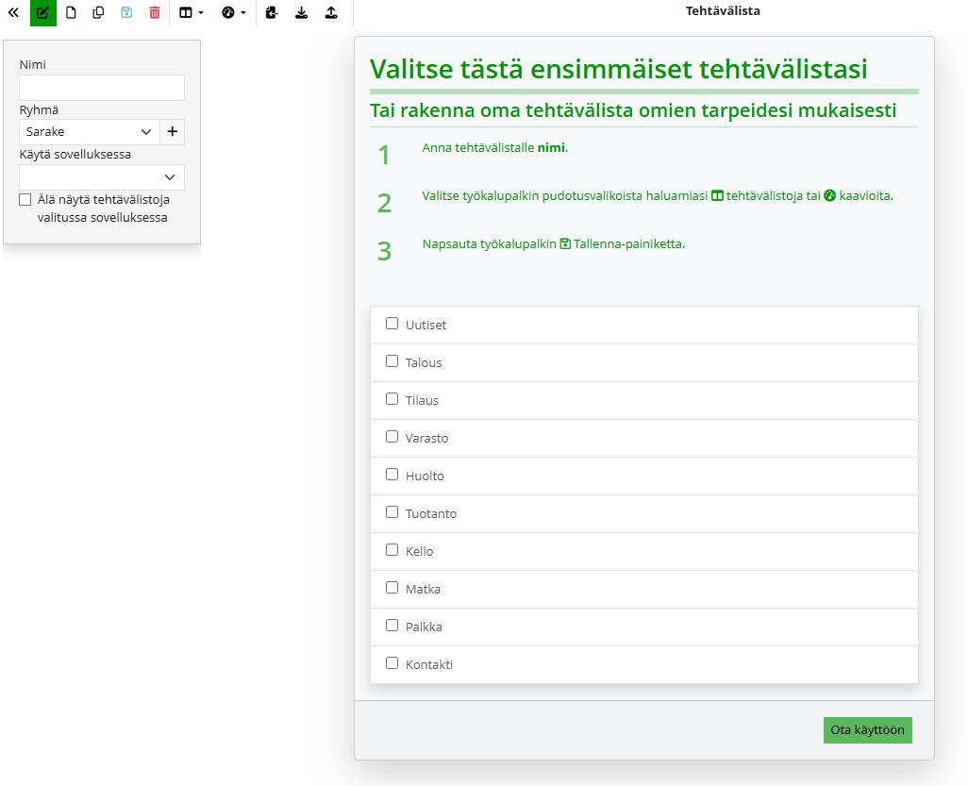Click the file import icon with the arrow
Viewport: 968px width, 786px height.
272,13
